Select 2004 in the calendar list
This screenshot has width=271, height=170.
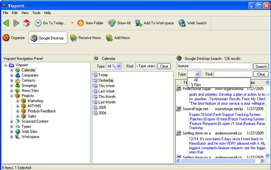coord(102,113)
